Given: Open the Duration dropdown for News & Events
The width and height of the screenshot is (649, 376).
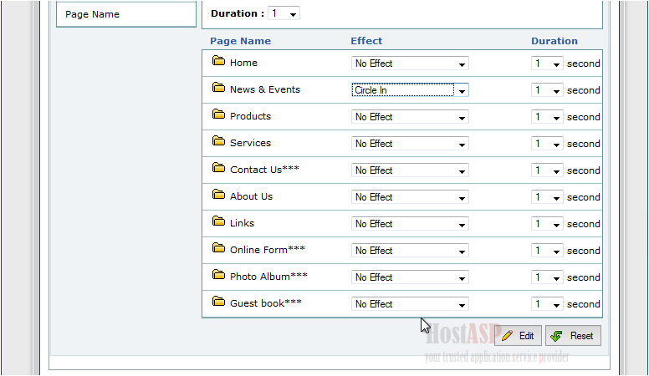Looking at the screenshot, I should (547, 90).
